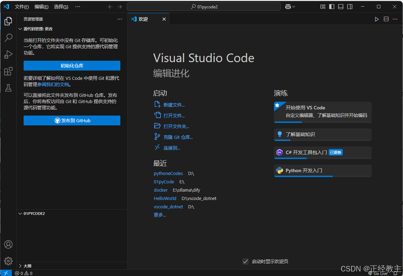403x276 pixels.
Task: Open recent folder pythoneCodes
Action: pyautogui.click(x=168, y=174)
